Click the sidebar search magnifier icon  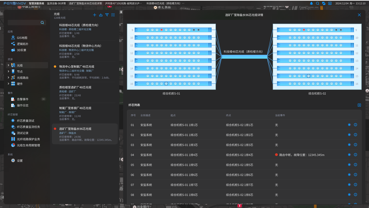click(x=42, y=23)
